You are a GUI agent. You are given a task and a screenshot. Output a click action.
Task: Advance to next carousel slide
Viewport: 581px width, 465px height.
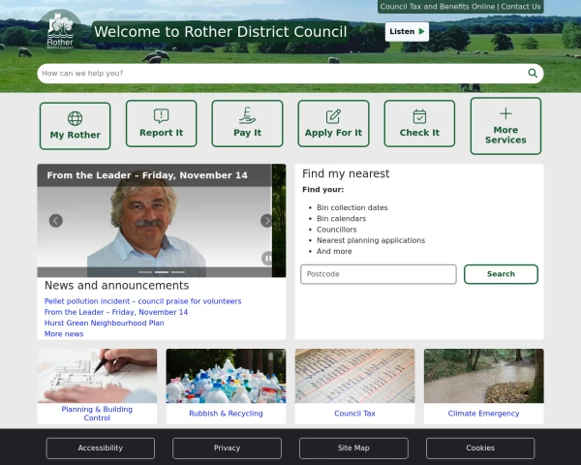[266, 221]
